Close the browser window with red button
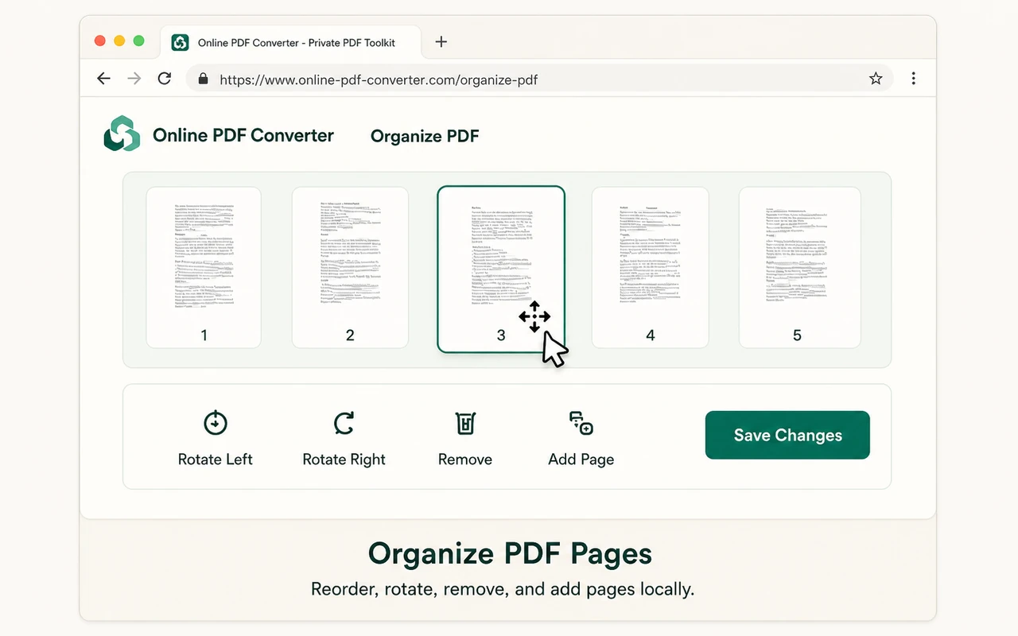Image resolution: width=1018 pixels, height=636 pixels. (100, 41)
